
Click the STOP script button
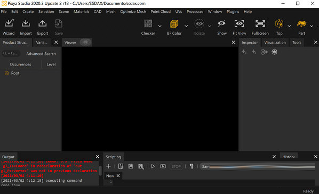(176, 166)
